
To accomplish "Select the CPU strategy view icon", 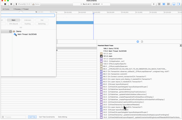I will (x=164, y=4).
